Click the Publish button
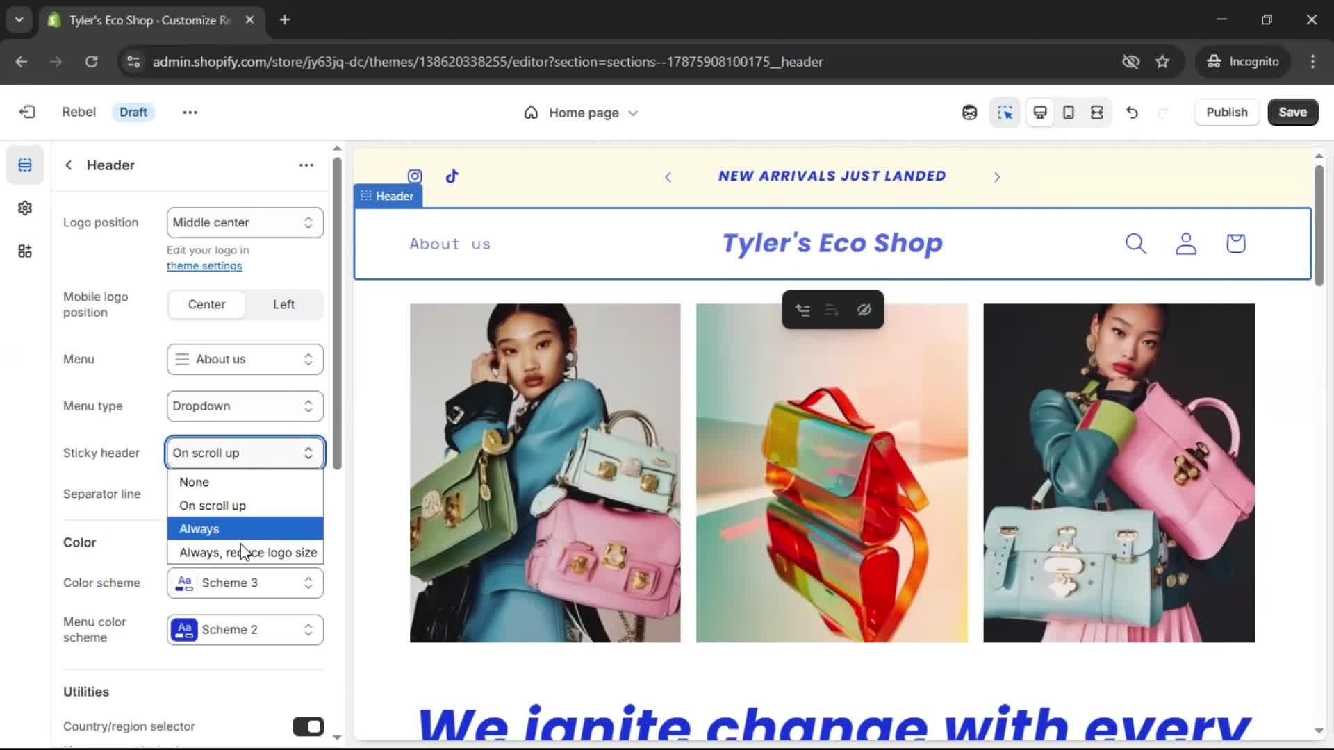The height and width of the screenshot is (750, 1334). (1226, 112)
